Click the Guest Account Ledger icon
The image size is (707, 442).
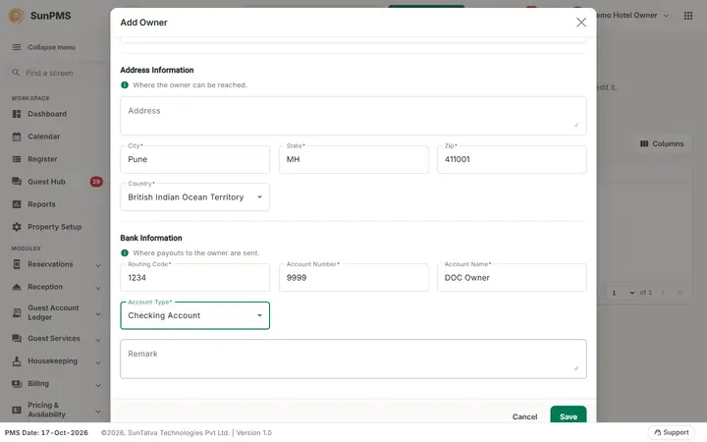coord(17,312)
